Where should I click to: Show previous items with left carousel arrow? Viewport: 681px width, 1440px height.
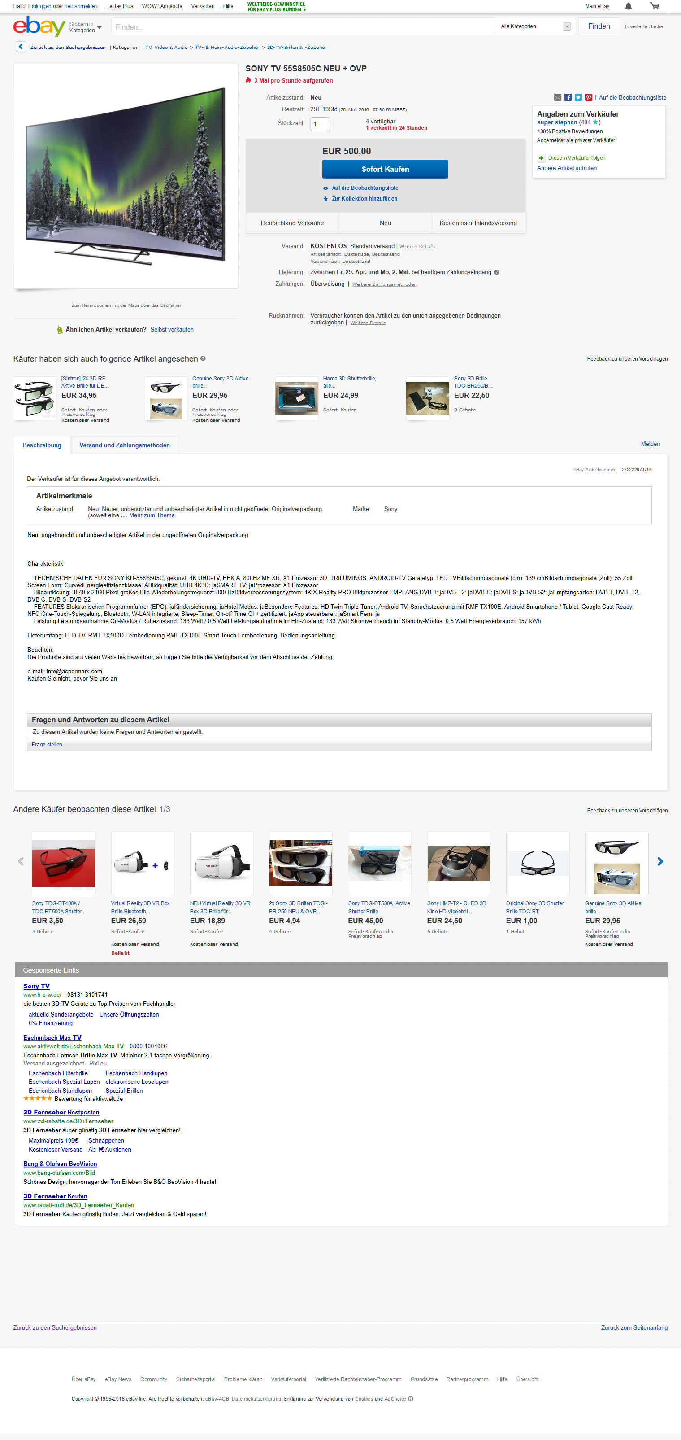[21, 861]
